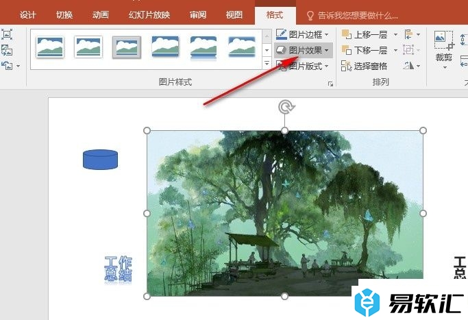Viewport: 468px width, 320px height.
Task: Expand the picture styles gallery list
Action: click(267, 65)
